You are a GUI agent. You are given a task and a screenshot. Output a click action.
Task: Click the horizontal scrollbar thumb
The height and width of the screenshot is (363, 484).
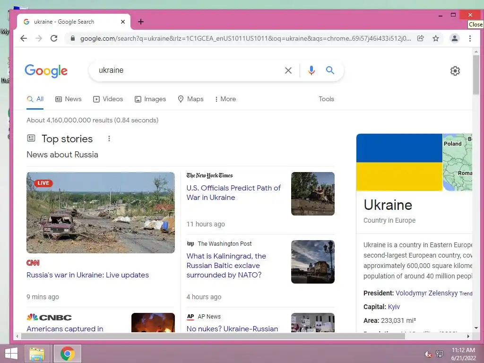tap(213, 336)
